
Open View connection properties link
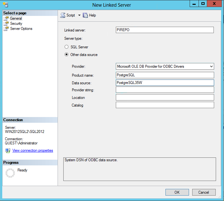pos(32,150)
